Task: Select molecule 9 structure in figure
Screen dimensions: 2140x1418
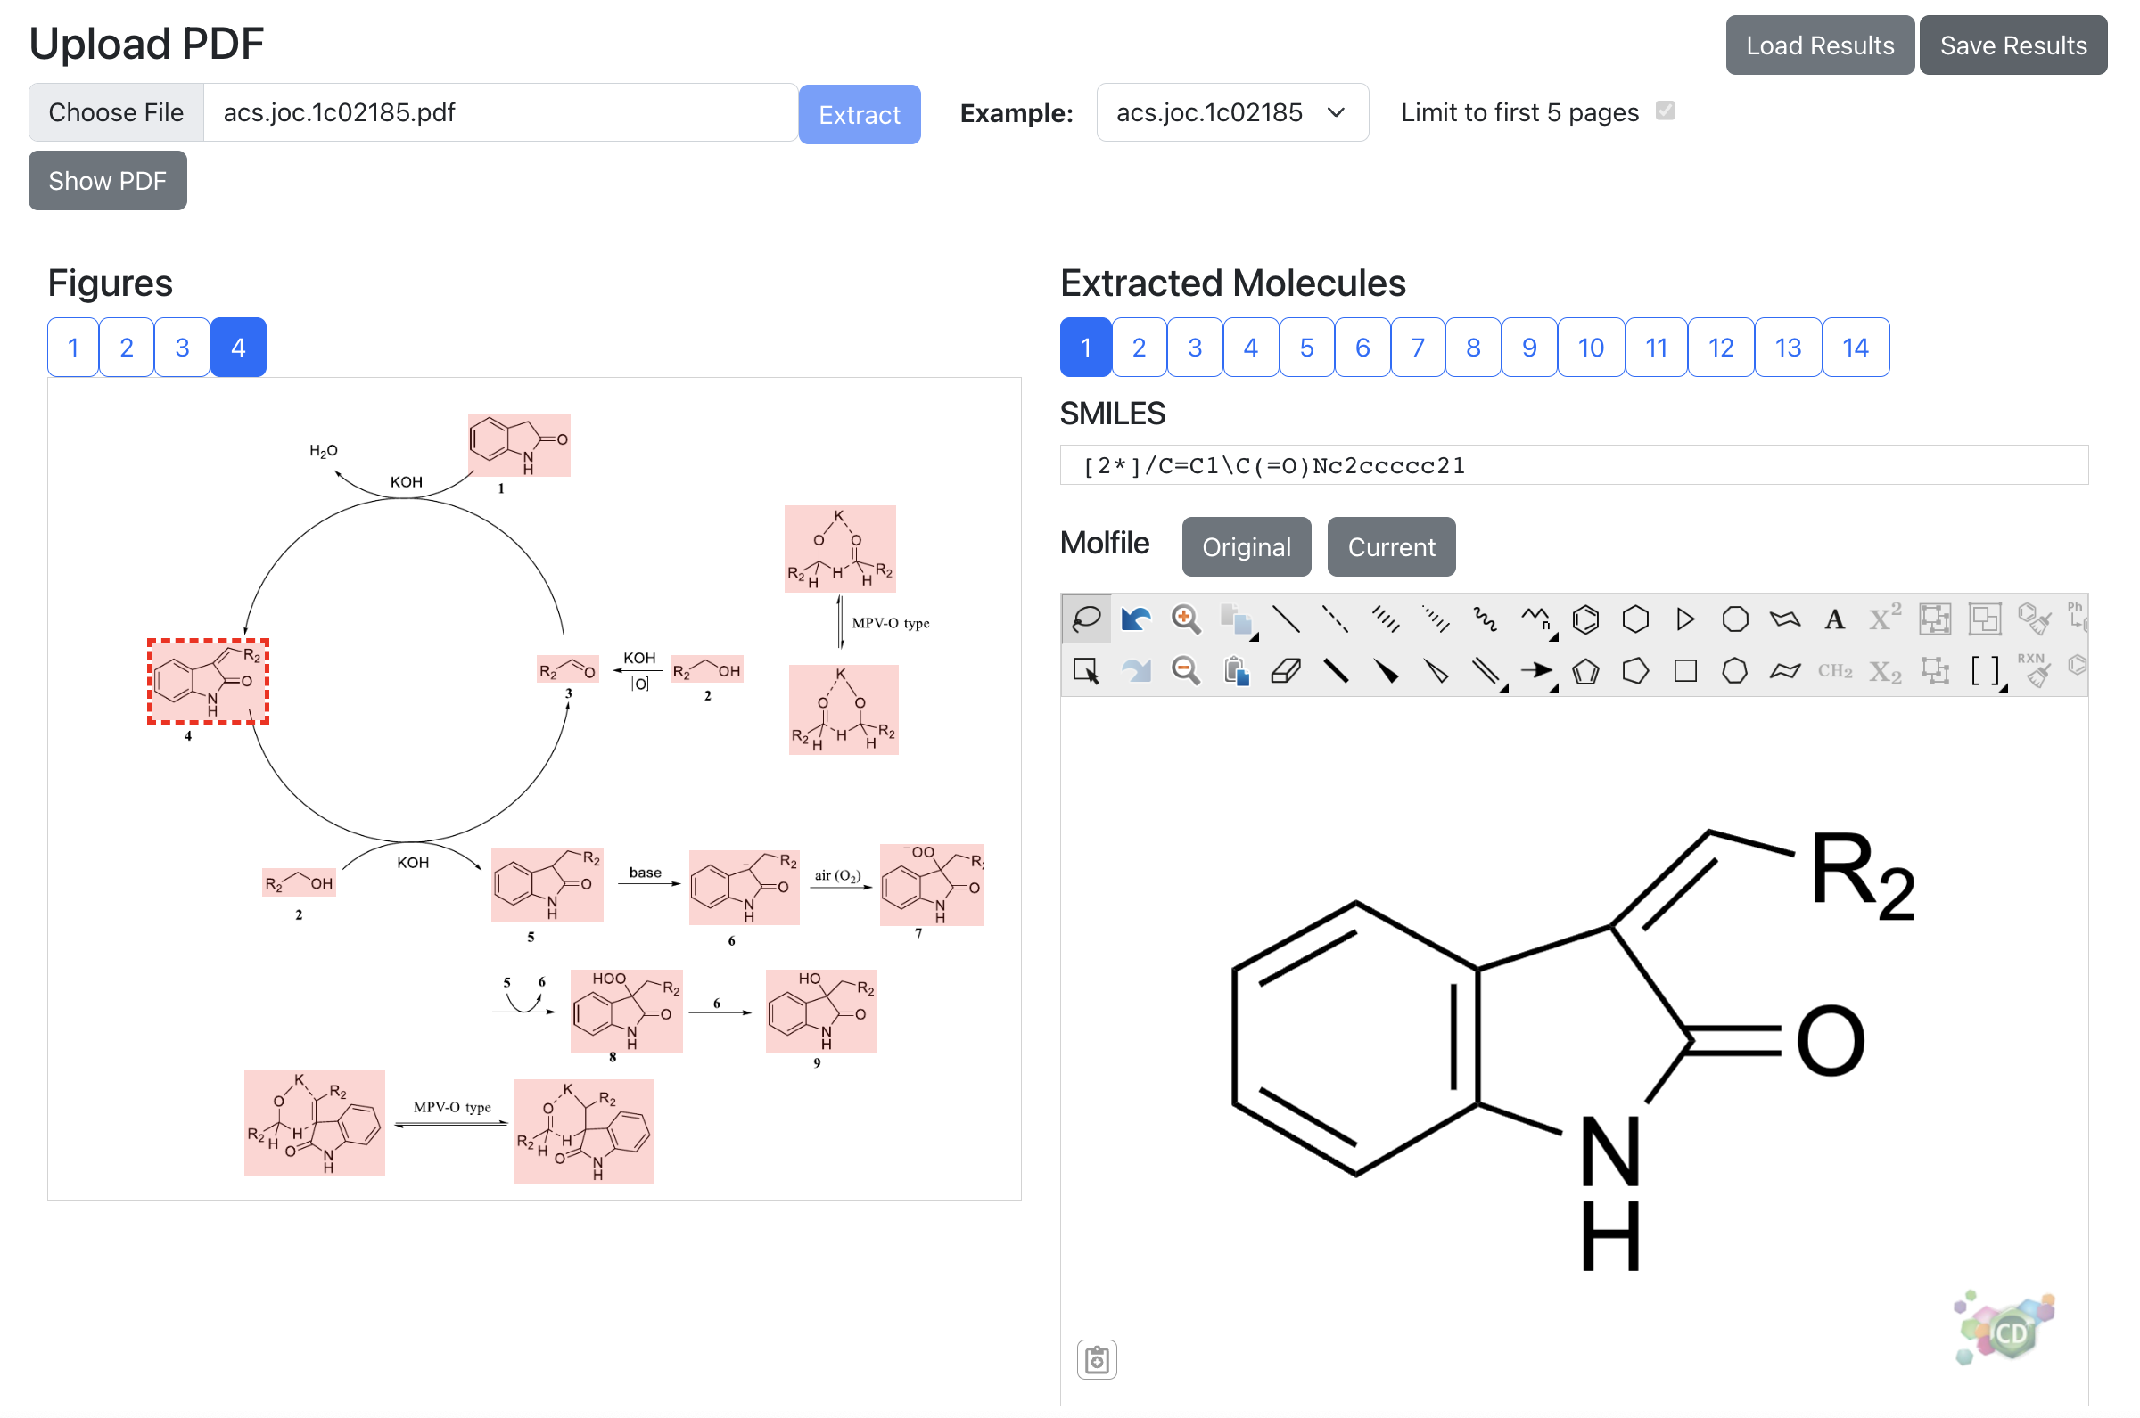Action: pos(820,1011)
